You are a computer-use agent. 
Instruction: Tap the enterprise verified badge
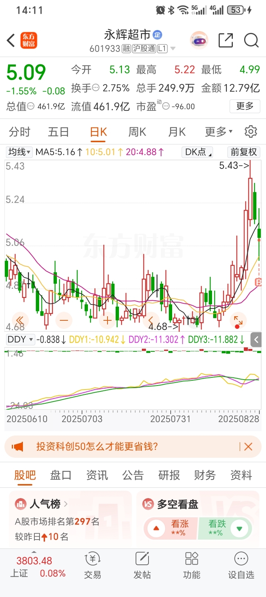pyautogui.click(x=157, y=35)
